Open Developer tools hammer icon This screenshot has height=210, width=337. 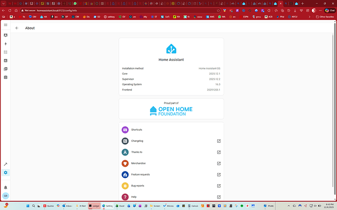(x=5, y=164)
